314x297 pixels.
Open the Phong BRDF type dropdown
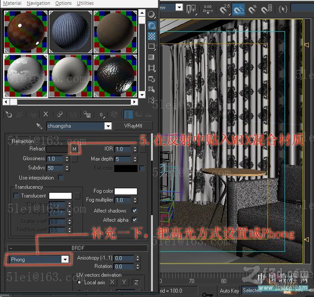65,259
